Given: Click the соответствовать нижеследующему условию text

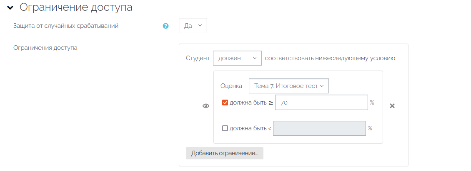Looking at the screenshot, I should [330, 58].
